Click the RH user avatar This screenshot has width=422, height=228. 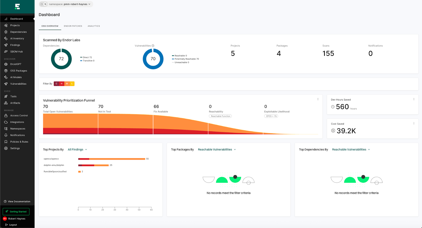[x=5, y=219]
